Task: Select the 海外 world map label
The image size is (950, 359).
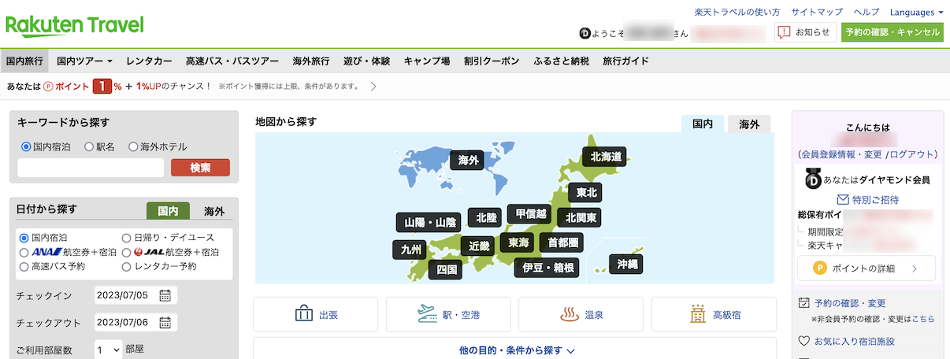Action: [468, 161]
